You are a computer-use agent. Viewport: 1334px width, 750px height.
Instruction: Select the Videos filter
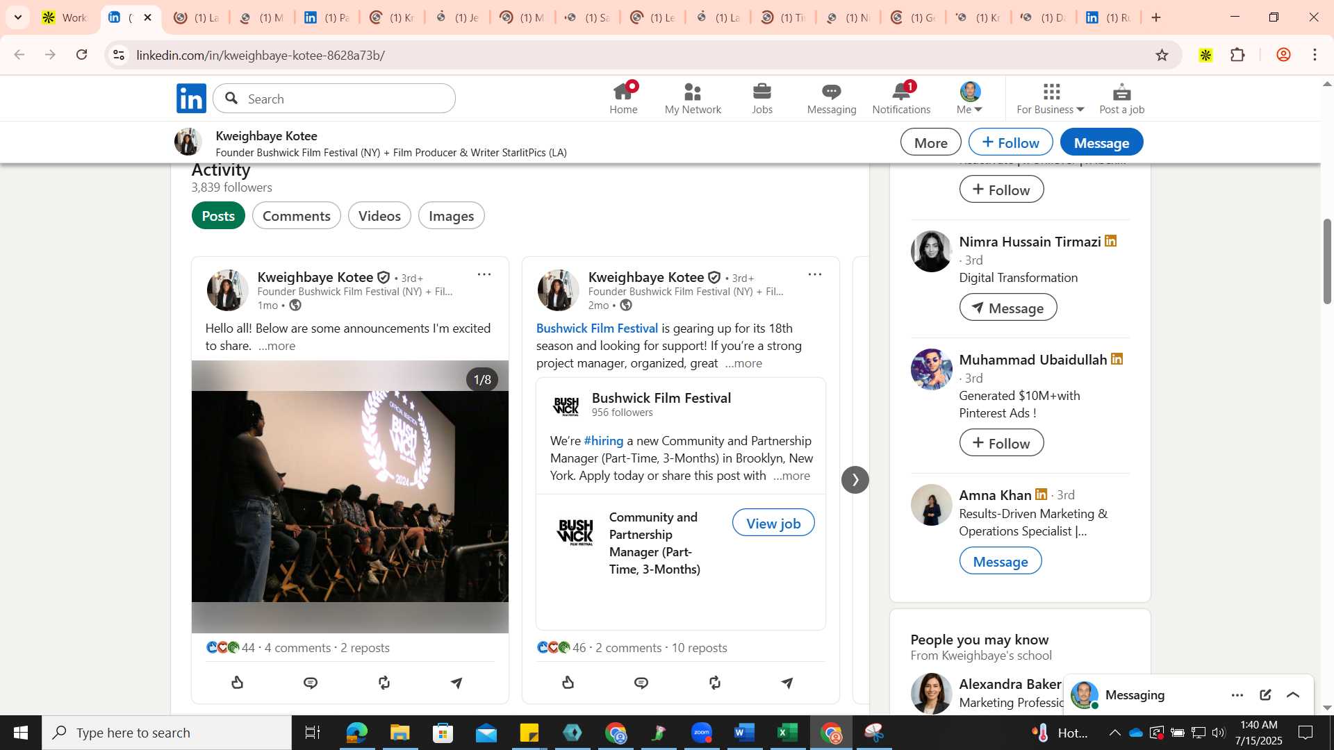coord(379,216)
